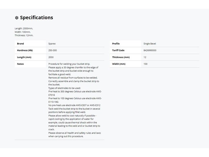Screen dimensions: 209x157
Task: Click the gear icon beside Specifications
Action: tap(17, 18)
